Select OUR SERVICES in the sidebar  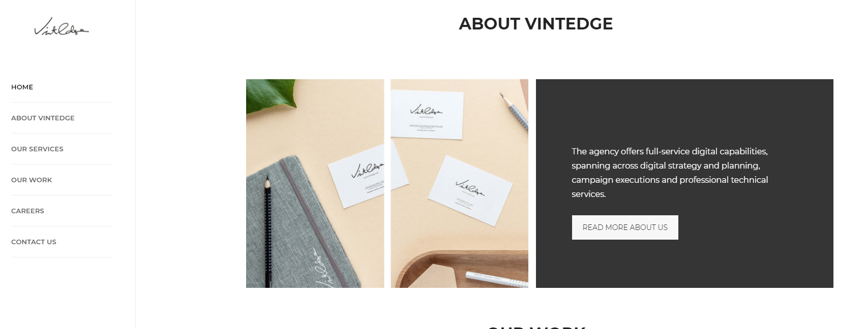click(37, 149)
